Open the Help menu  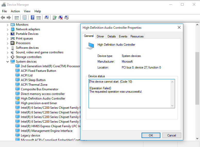(x=38, y=11)
